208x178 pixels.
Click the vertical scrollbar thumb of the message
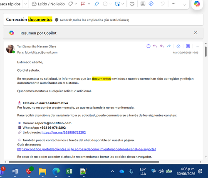[x=206, y=52]
